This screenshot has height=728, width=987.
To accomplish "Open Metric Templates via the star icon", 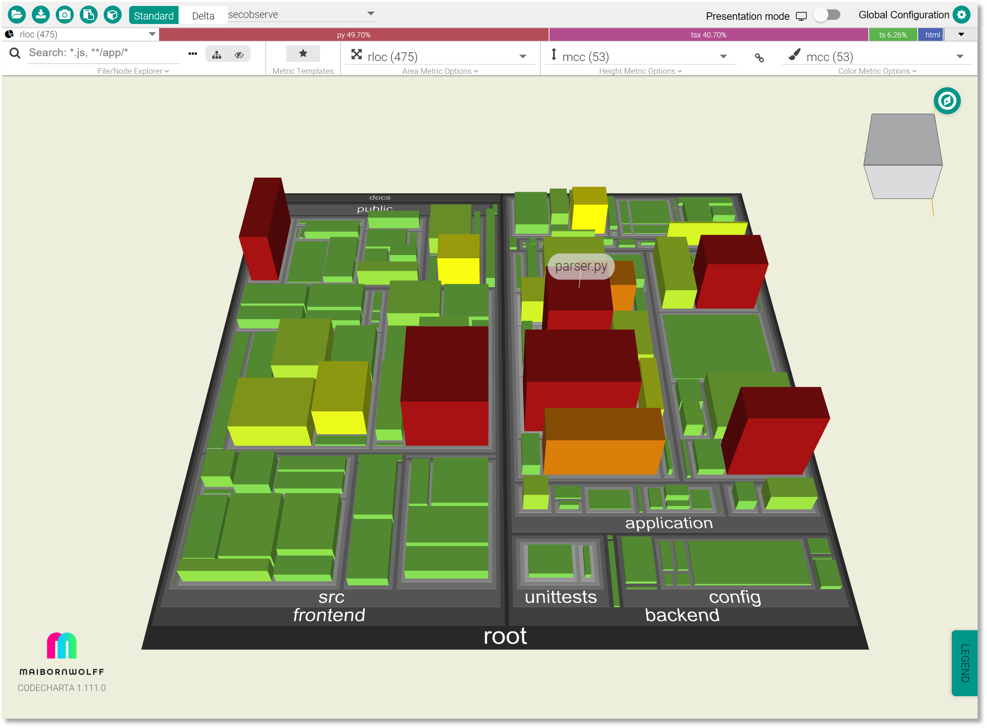I will 303,54.
